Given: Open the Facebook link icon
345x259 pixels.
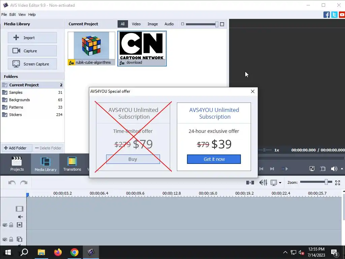Looking at the screenshot, I should (326, 15).
